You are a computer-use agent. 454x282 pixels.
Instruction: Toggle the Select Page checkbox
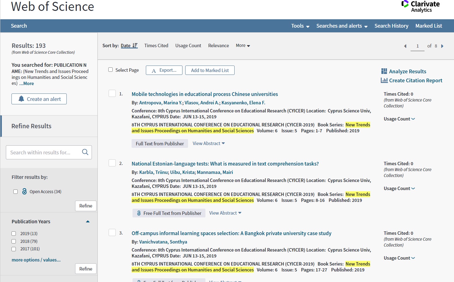coord(110,70)
